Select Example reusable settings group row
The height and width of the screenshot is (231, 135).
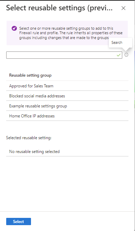pyautogui.click(x=67, y=106)
